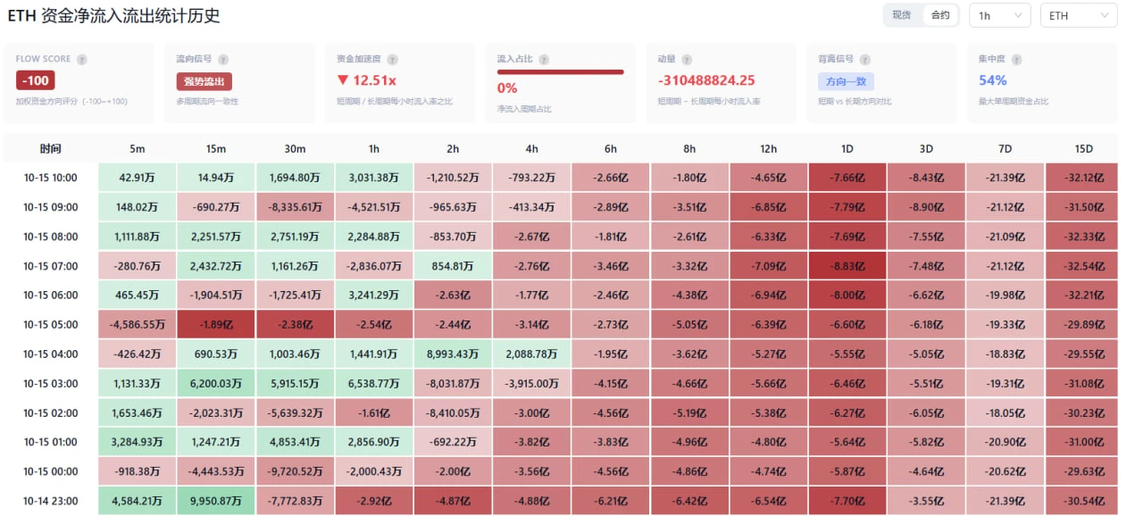Click the 时间 column header
This screenshot has height=516, width=1143.
[51, 148]
